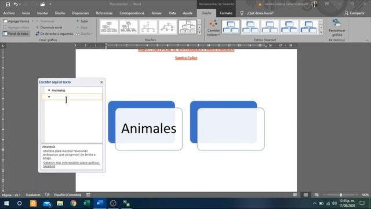Select the fourth SmartArt style thumbnail
Viewport: 371px width, 209px height.
point(289,27)
